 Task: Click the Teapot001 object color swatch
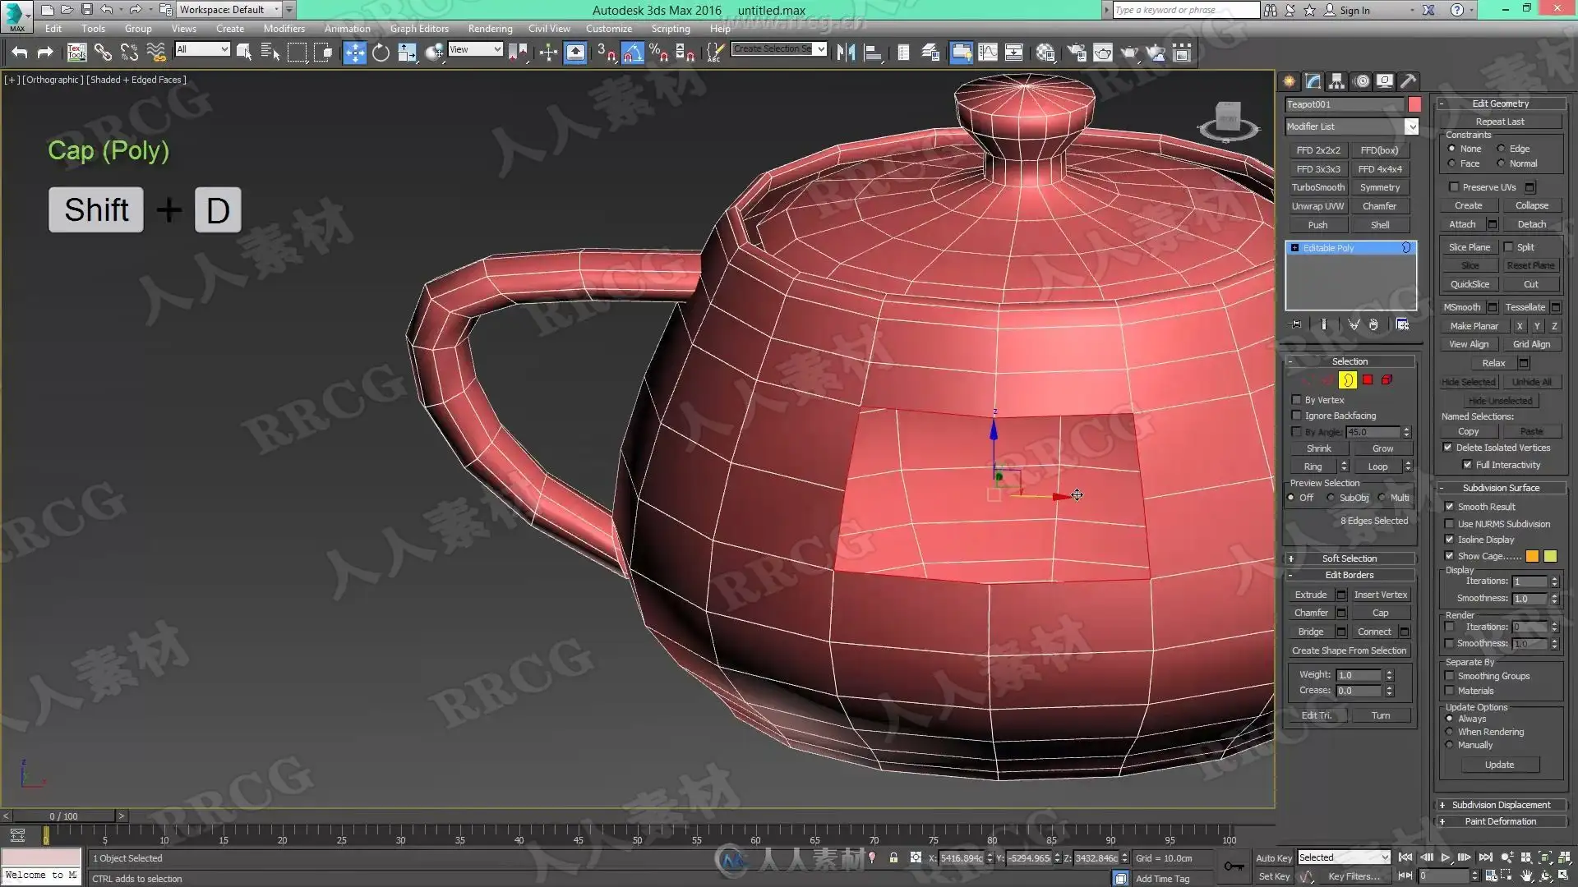1414,104
